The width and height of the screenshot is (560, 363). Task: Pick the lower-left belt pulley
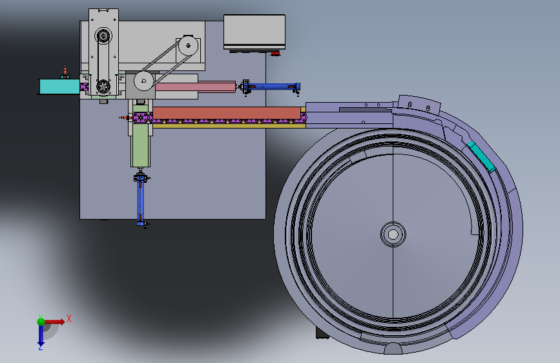coord(143,81)
